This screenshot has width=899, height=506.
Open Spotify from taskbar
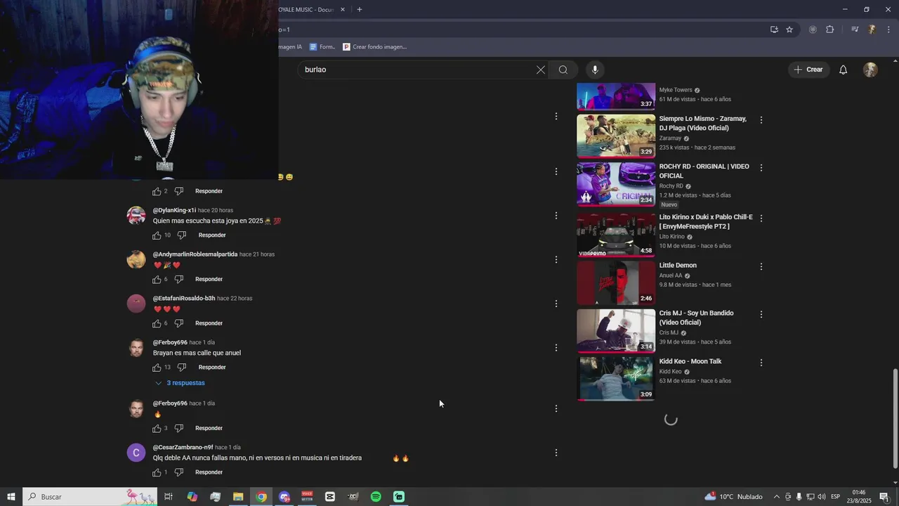[x=376, y=497]
